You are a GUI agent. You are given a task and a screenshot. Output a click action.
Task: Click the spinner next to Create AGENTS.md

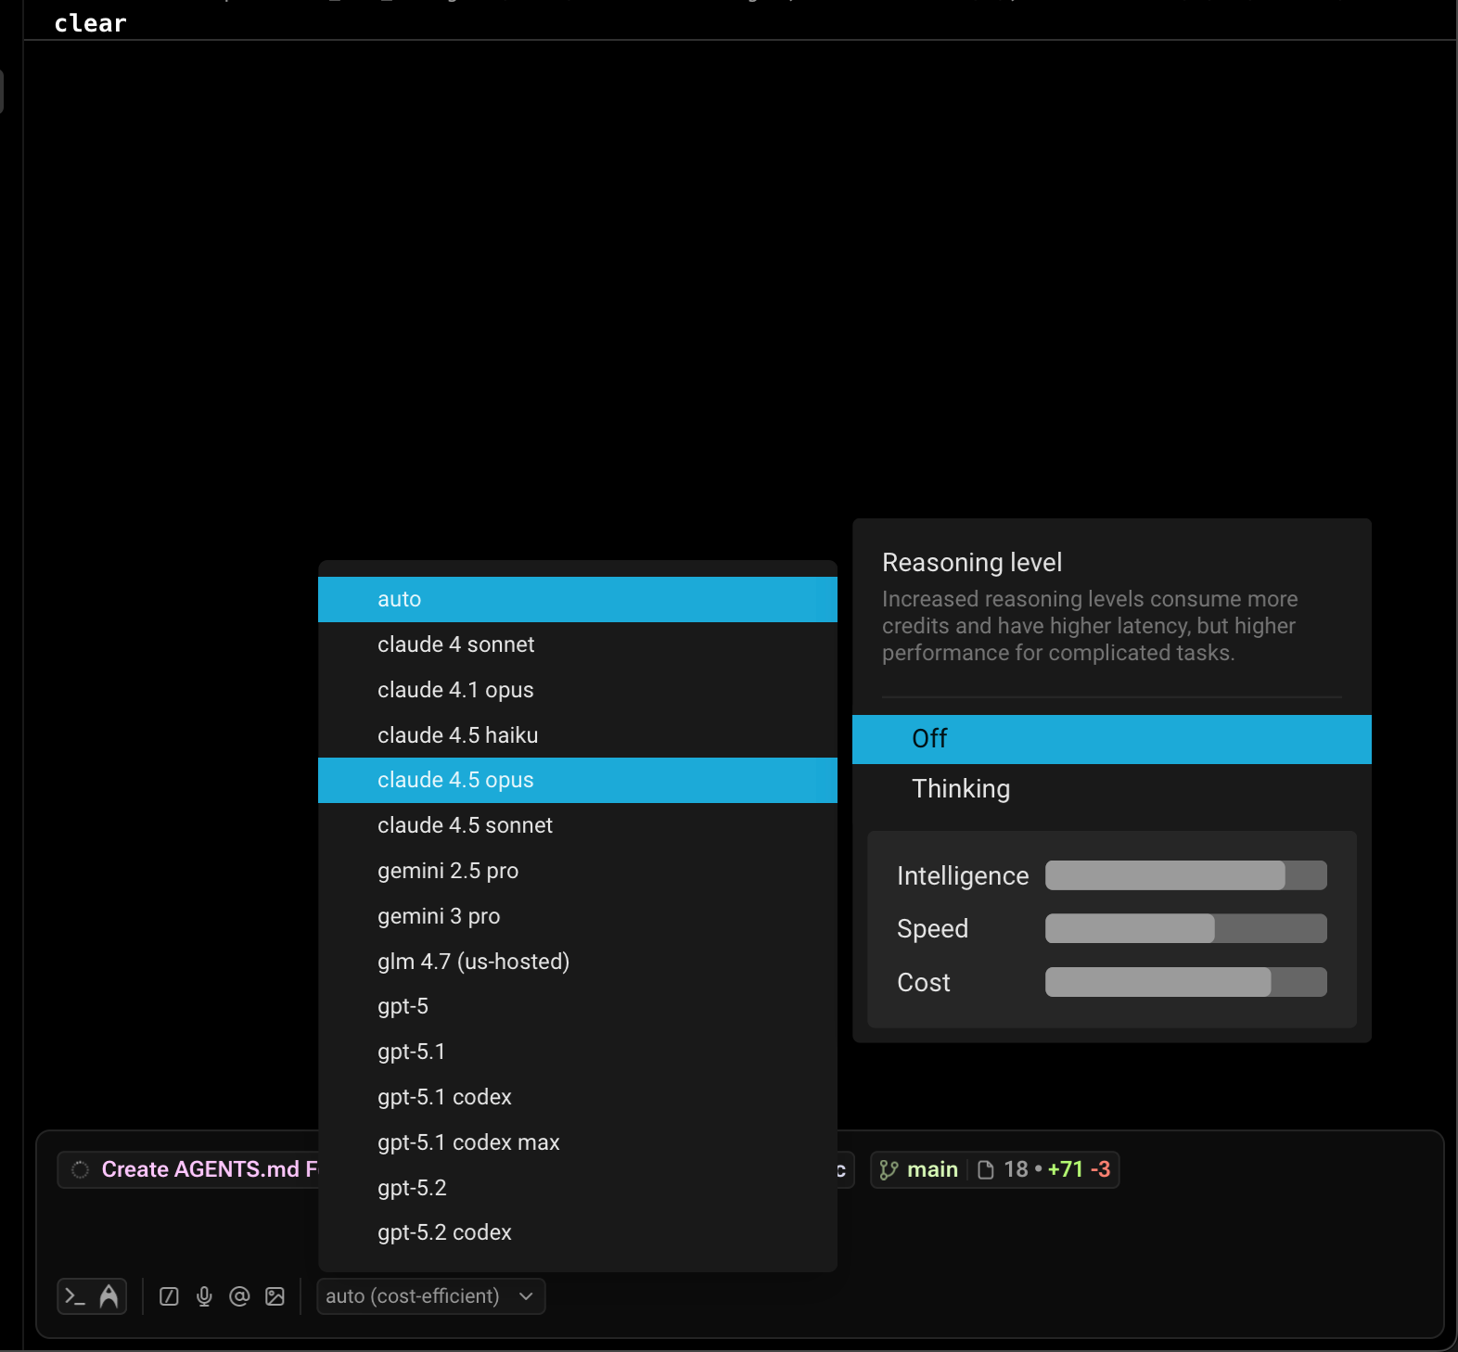tap(81, 1169)
